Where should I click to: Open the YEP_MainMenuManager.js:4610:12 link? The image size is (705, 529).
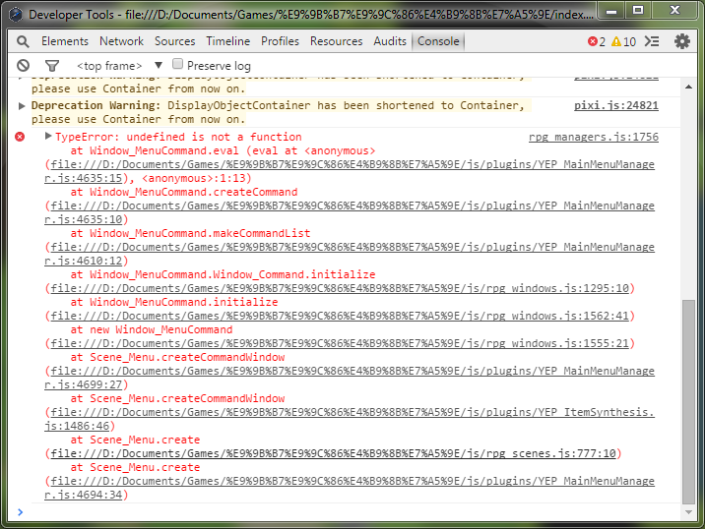pos(350,254)
